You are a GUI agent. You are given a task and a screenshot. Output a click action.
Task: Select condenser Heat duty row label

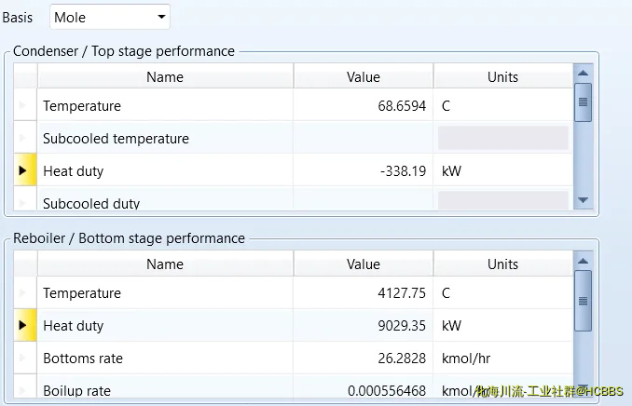(x=73, y=171)
